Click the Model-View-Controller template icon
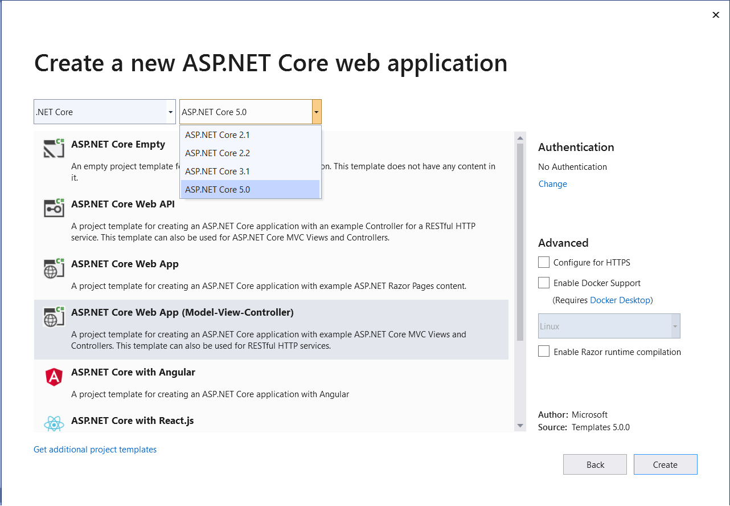 (54, 316)
